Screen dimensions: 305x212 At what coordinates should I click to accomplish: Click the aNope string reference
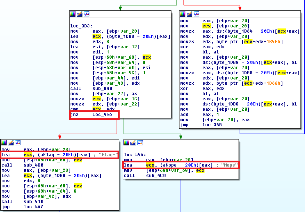point(164,165)
